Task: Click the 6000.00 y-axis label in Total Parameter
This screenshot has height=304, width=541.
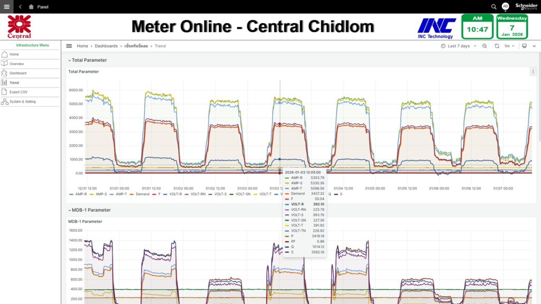Action: coord(76,90)
